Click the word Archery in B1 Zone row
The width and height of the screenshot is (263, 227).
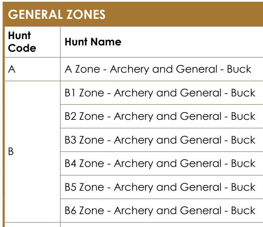click(x=134, y=93)
